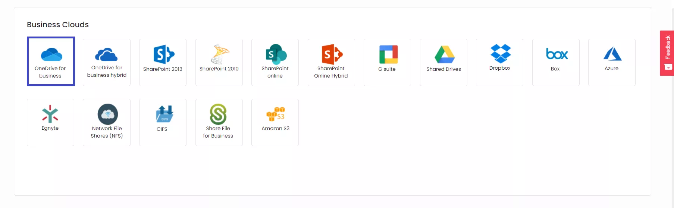The image size is (674, 208).
Task: Select the OneDrive for business cloud icon
Action: pos(51,54)
